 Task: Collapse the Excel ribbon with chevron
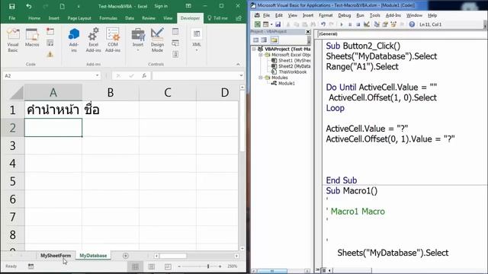pyautogui.click(x=238, y=64)
